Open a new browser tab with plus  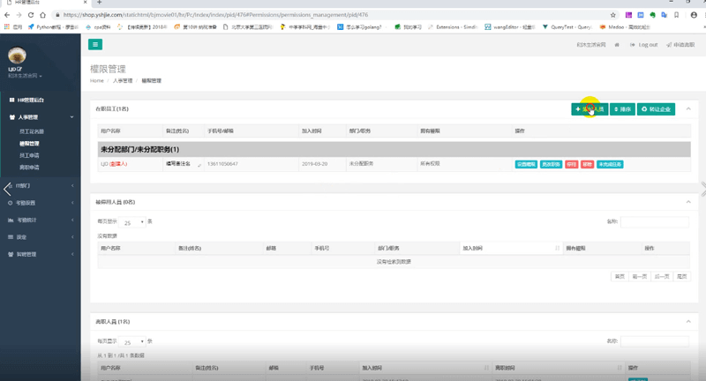100,3
